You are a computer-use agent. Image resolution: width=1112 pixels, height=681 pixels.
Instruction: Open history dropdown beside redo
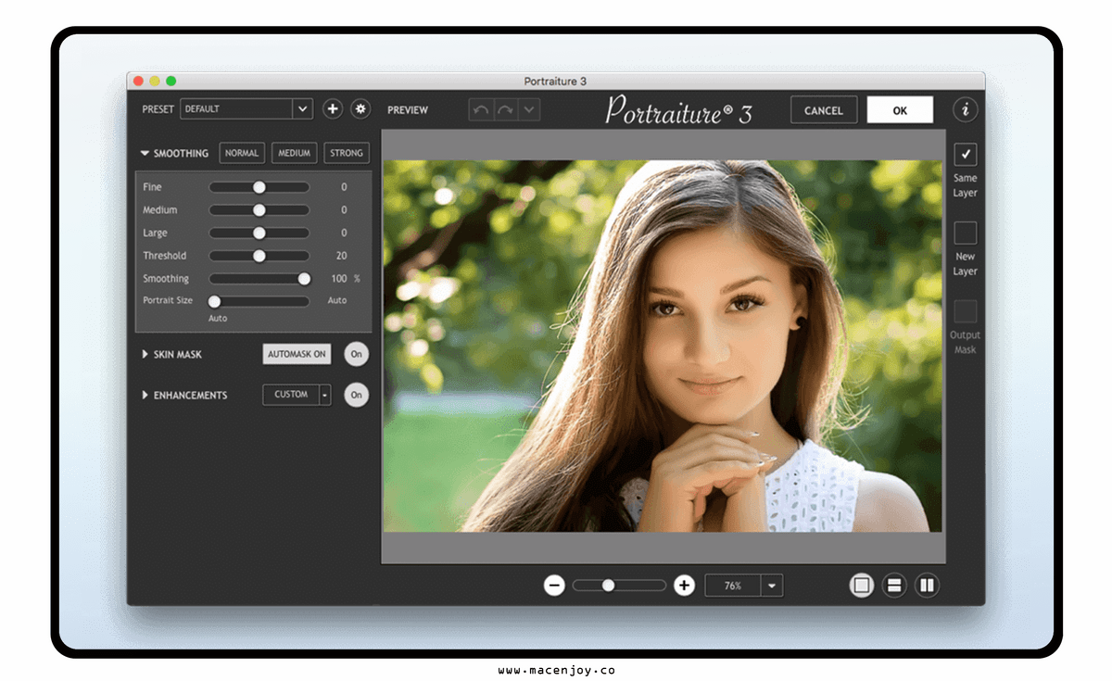click(528, 110)
